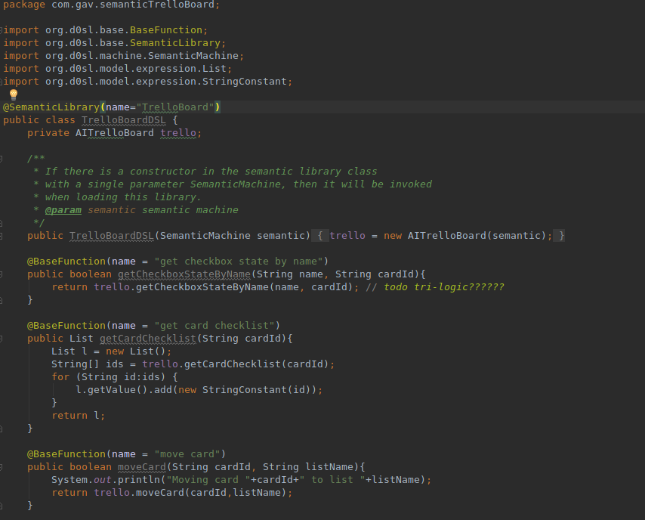Click "new List()" in the List l line
645x520 pixels.
point(136,351)
